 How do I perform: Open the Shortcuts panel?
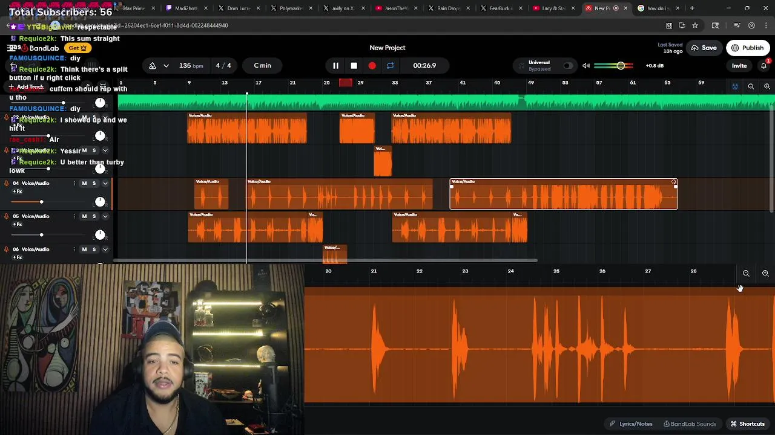[x=747, y=424]
